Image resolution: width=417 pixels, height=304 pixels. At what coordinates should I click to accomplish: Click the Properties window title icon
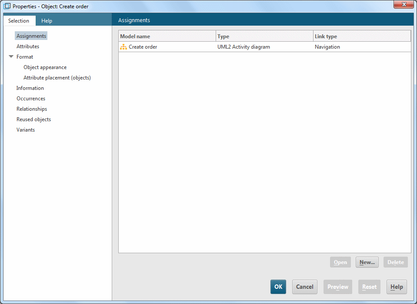[7, 6]
